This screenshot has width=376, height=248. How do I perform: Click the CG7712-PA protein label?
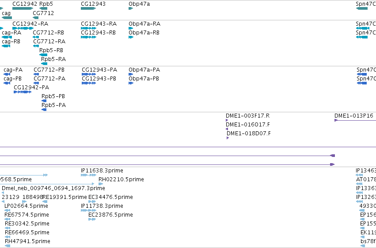tap(49, 79)
